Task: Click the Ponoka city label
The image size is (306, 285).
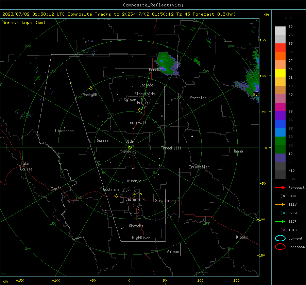Action: pos(155,70)
